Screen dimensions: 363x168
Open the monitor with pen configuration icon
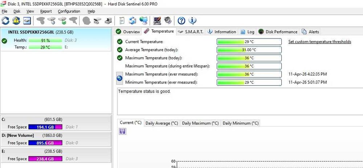[157, 21]
